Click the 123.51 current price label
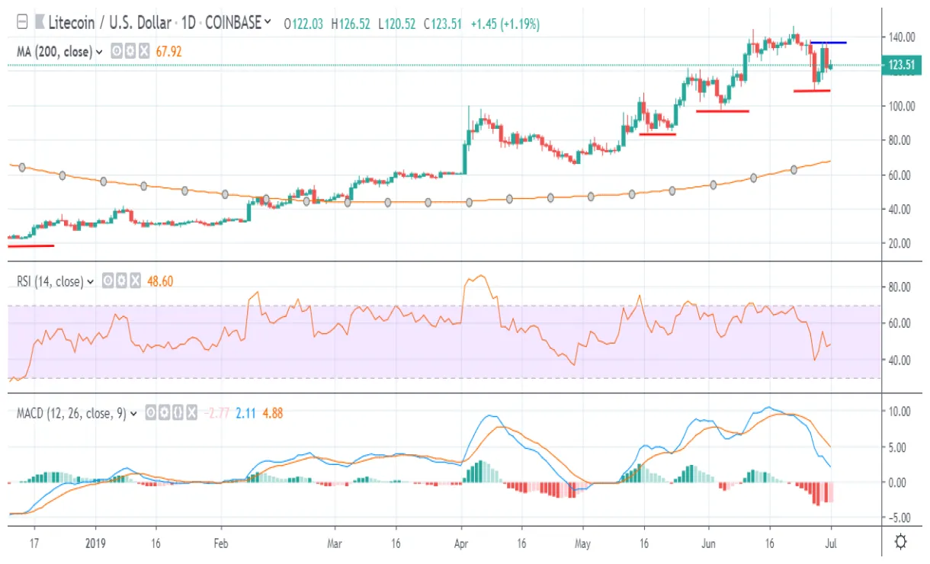Screen dimensions: 930x564 902,66
